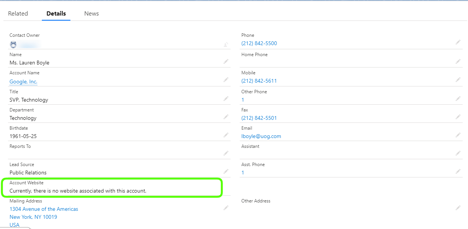This screenshot has height=229, width=468.
Task: Click the pencil icon next to Email
Action: (458, 135)
